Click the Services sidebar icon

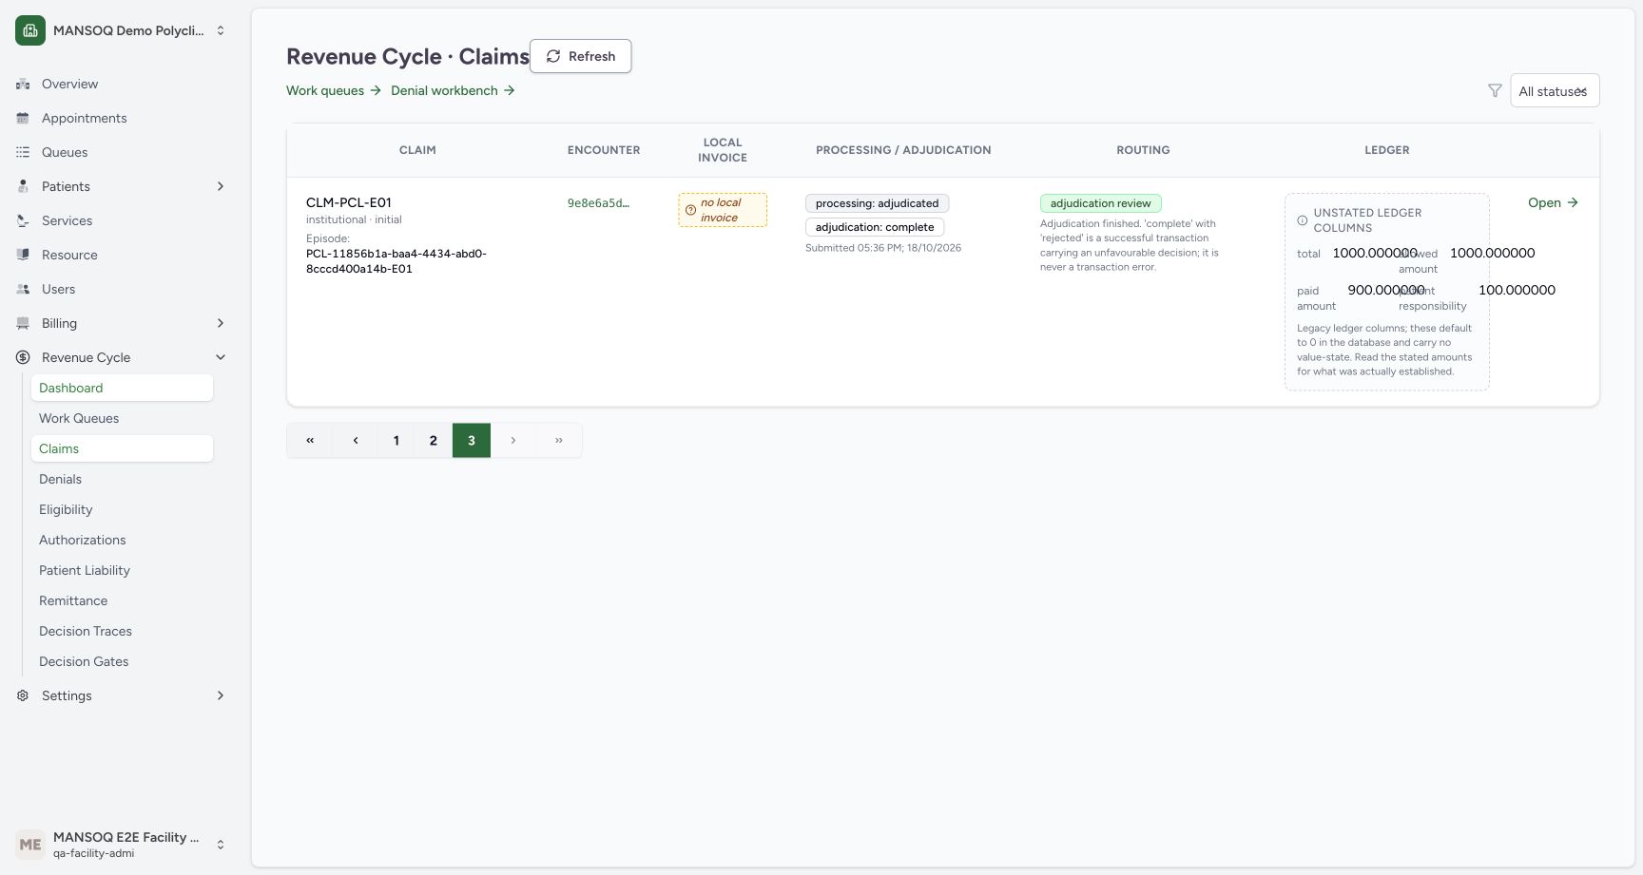click(x=23, y=220)
